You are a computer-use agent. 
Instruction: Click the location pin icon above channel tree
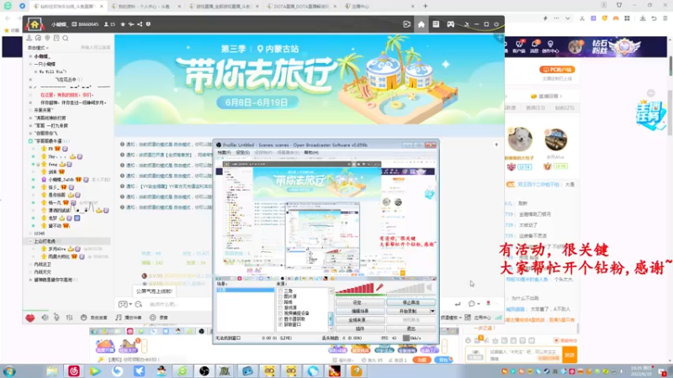tap(47, 38)
